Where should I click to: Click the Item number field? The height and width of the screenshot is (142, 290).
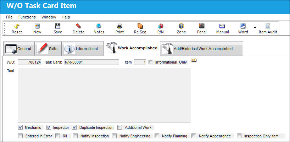click(140, 62)
